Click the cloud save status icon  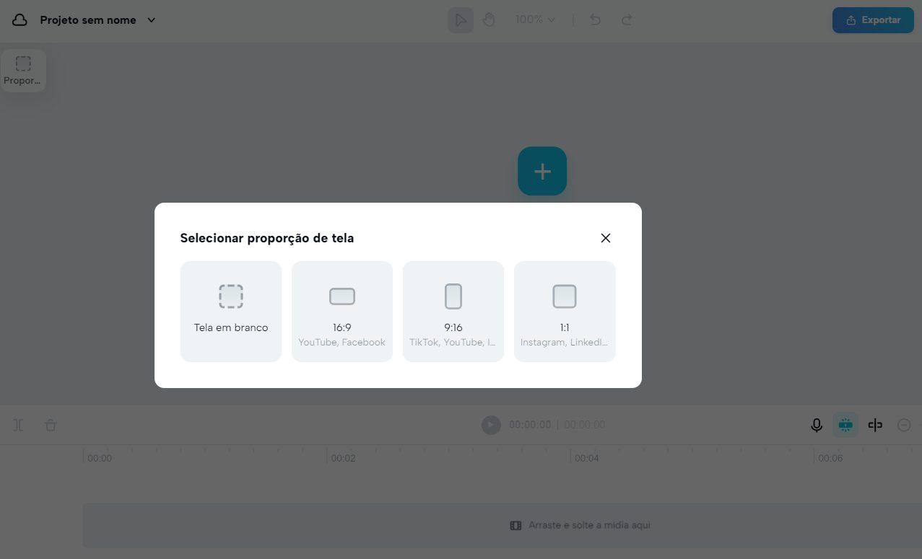[x=19, y=20]
